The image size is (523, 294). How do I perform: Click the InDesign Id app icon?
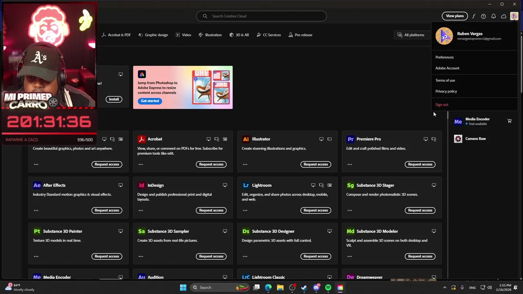(x=141, y=185)
